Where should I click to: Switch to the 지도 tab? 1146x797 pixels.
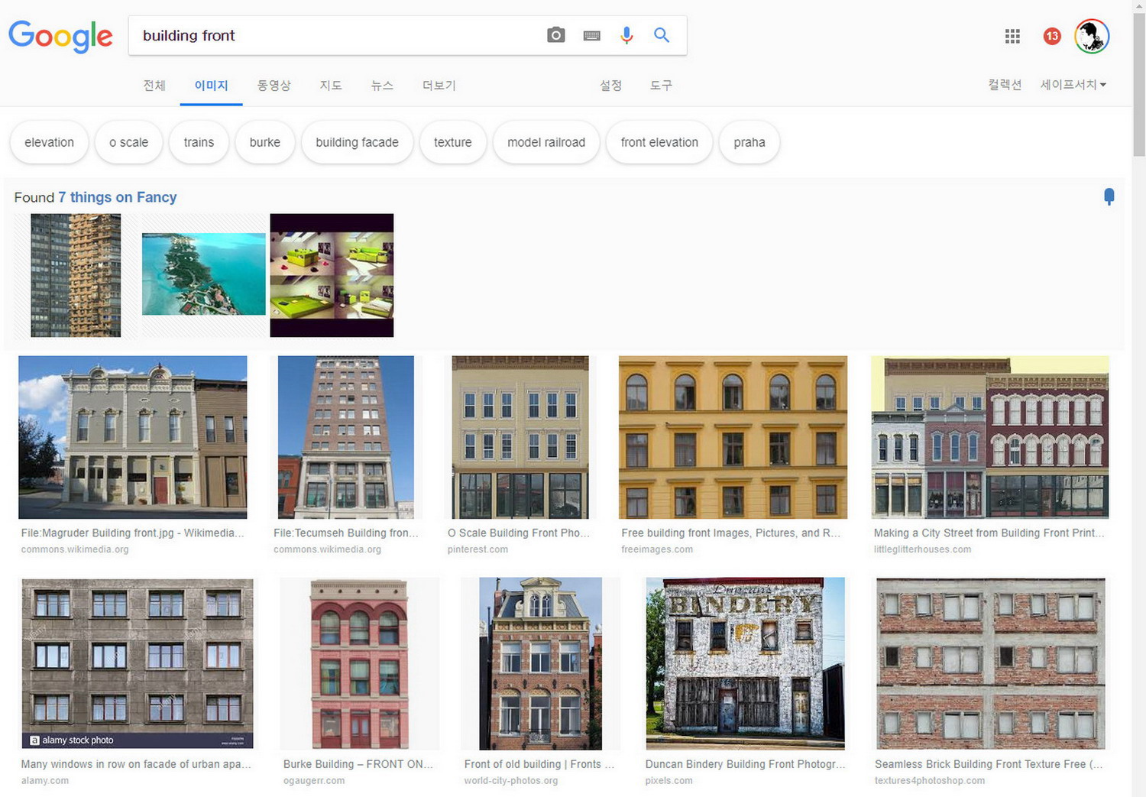[330, 86]
